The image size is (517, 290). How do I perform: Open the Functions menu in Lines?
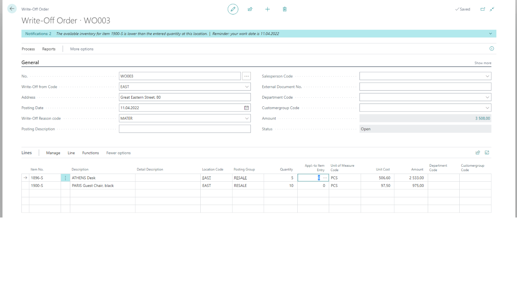pos(90,153)
